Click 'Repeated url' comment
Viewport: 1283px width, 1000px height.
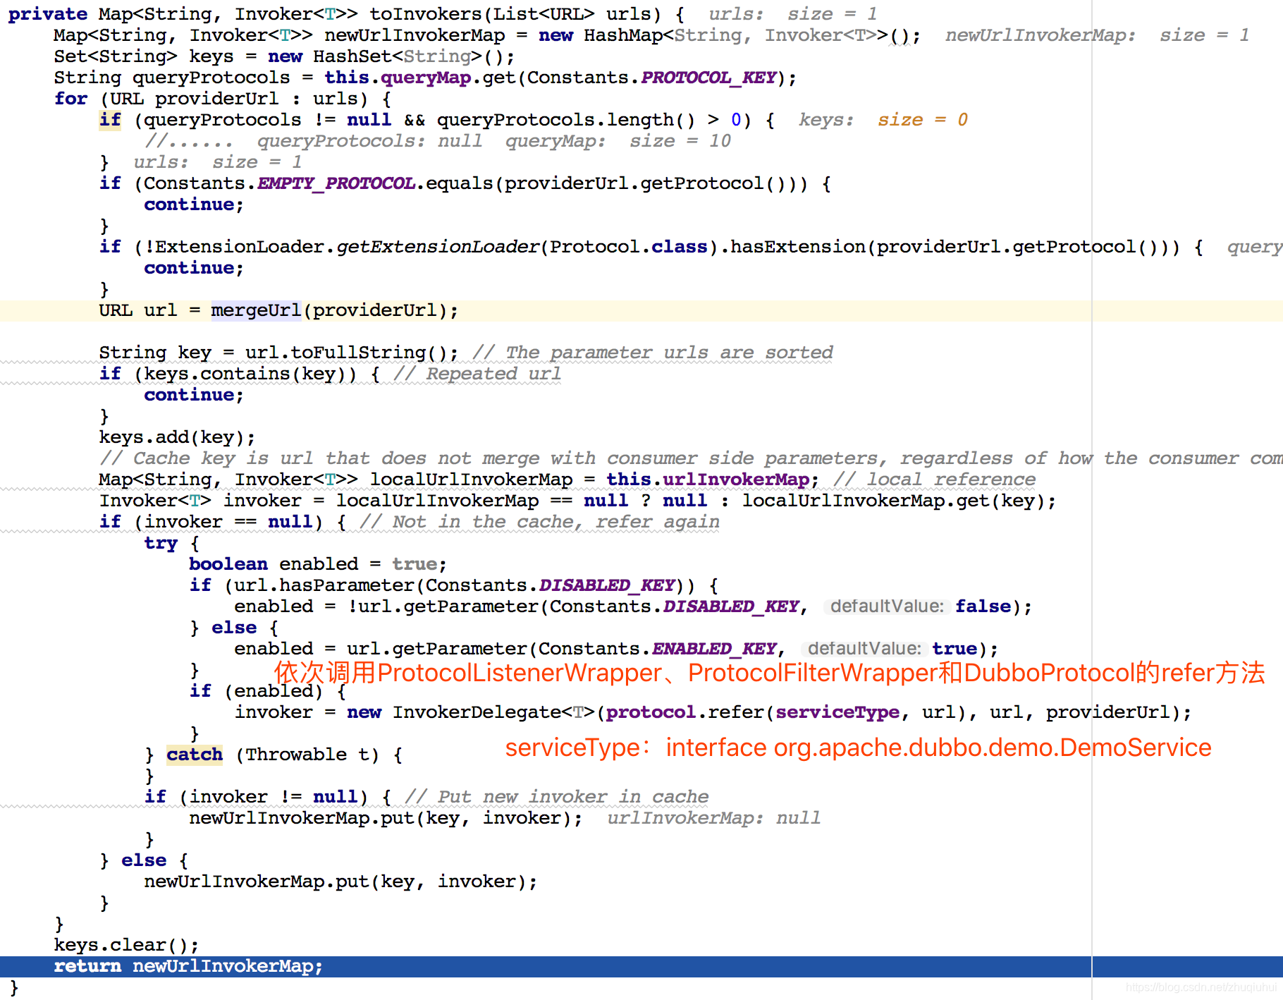pyautogui.click(x=477, y=374)
